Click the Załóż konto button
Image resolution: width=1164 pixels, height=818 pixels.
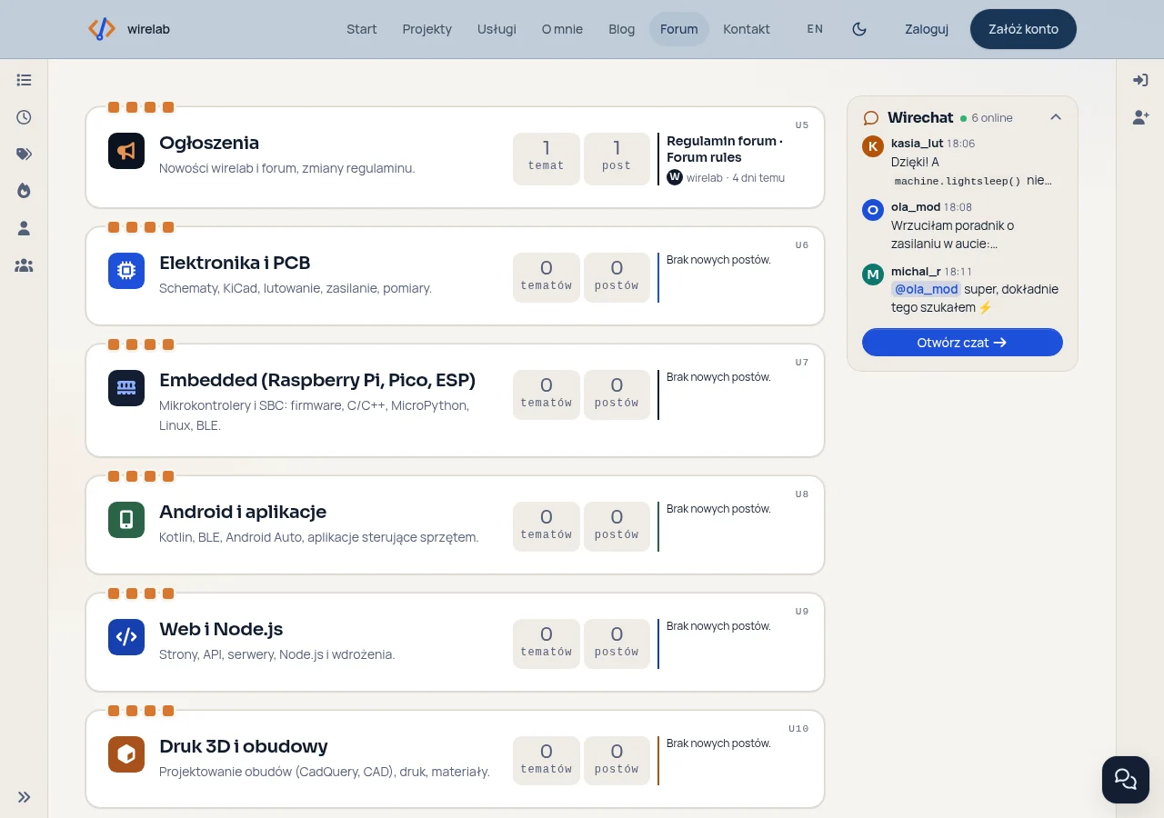1023,29
